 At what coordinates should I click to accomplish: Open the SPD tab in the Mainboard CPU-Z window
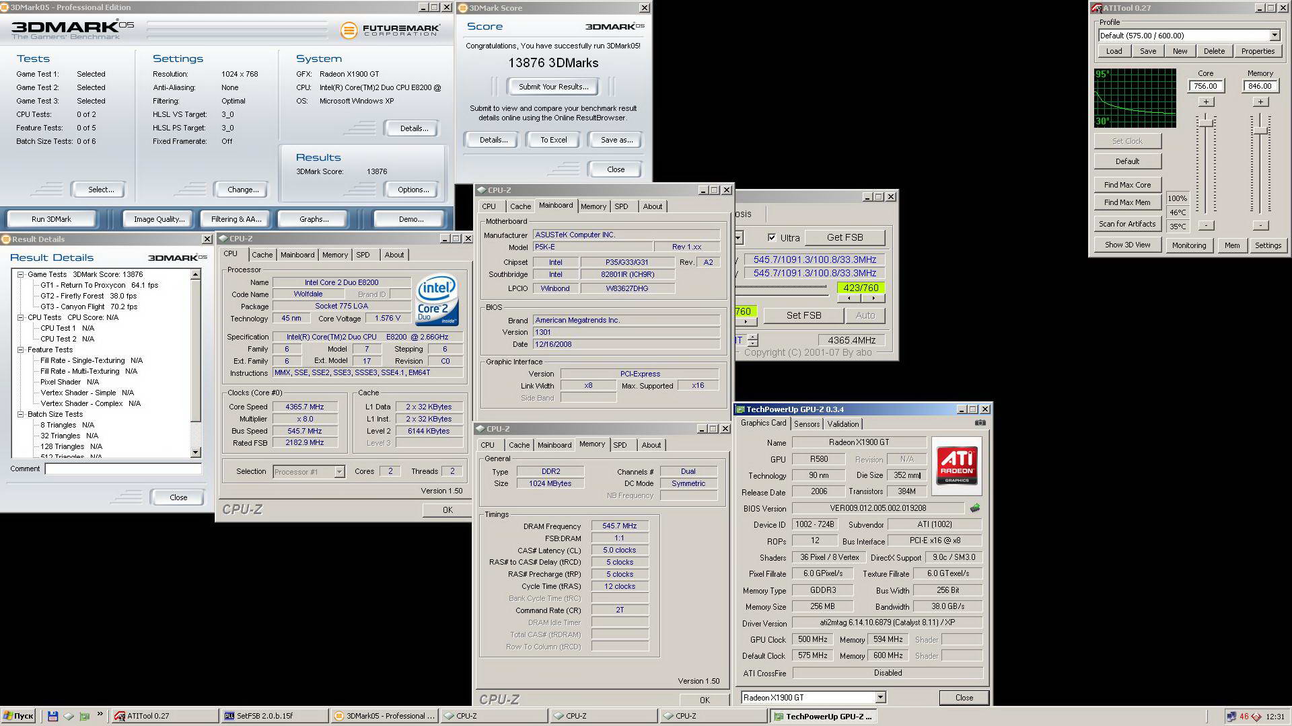(621, 207)
